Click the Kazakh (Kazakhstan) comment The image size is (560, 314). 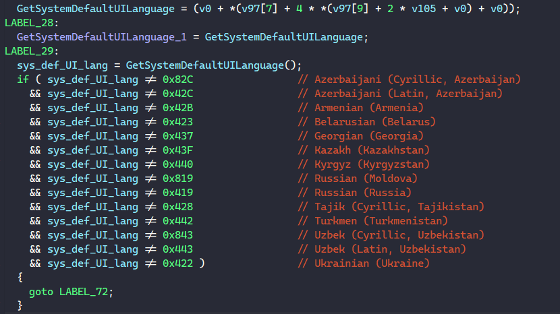point(372,150)
